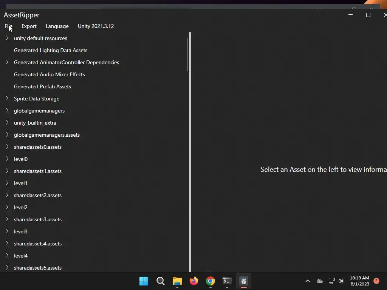Select Generated Prefab Assets item
Viewport: 387px width, 290px height.
coord(42,86)
